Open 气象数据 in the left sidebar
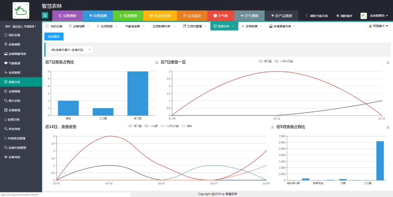This screenshot has width=393, height=197. [x=21, y=63]
